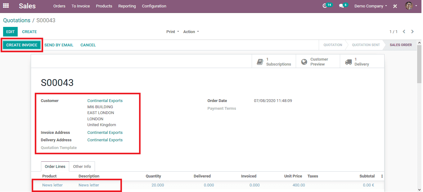Click the CREATE button

(x=29, y=32)
